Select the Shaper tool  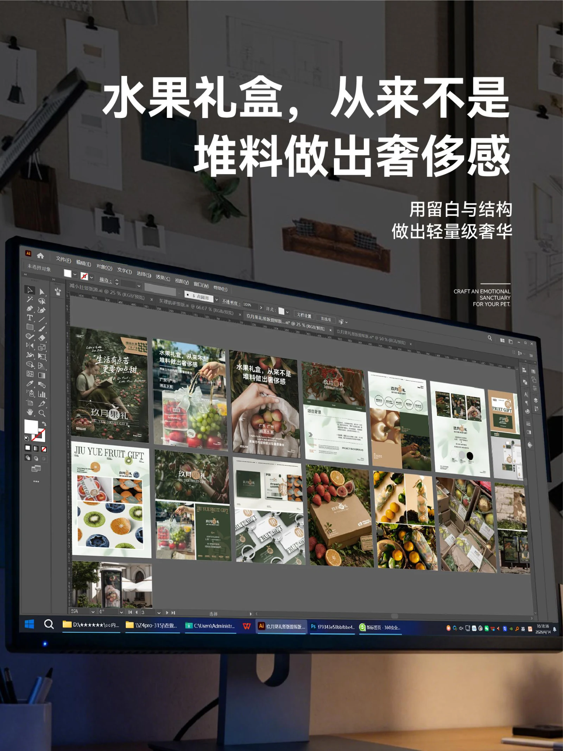[30, 336]
